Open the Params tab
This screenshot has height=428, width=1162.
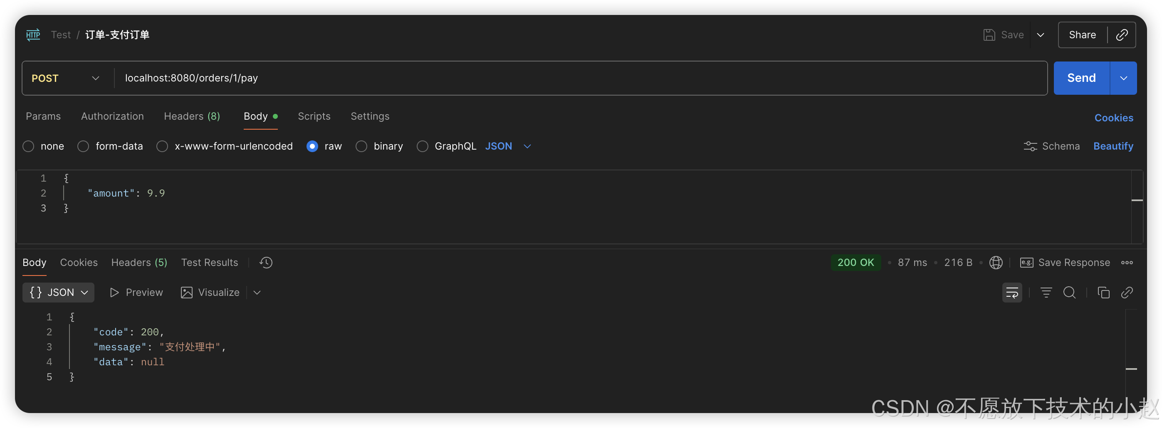tap(43, 116)
